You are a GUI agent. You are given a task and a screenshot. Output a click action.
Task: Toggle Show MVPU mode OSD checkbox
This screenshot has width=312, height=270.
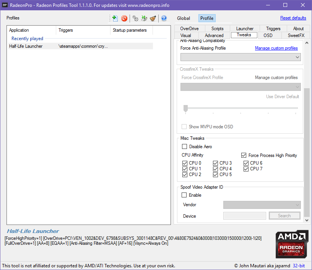[x=184, y=126]
